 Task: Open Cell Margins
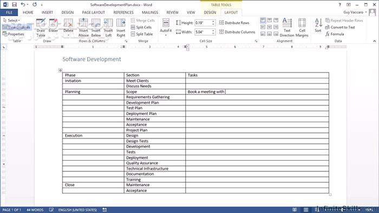pos(302,28)
